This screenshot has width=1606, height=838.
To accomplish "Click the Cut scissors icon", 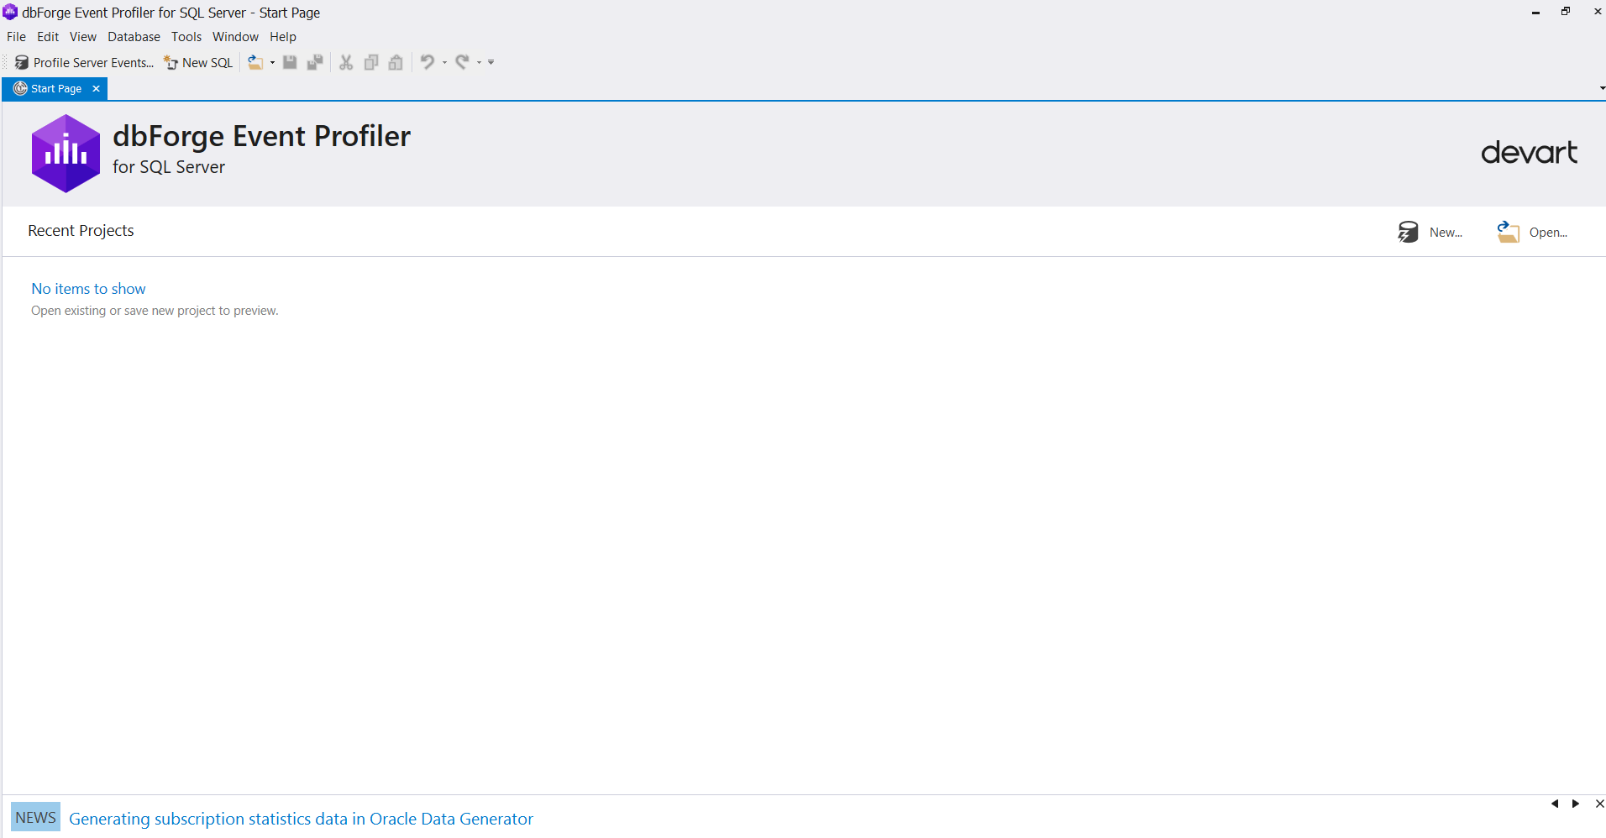I will (346, 63).
